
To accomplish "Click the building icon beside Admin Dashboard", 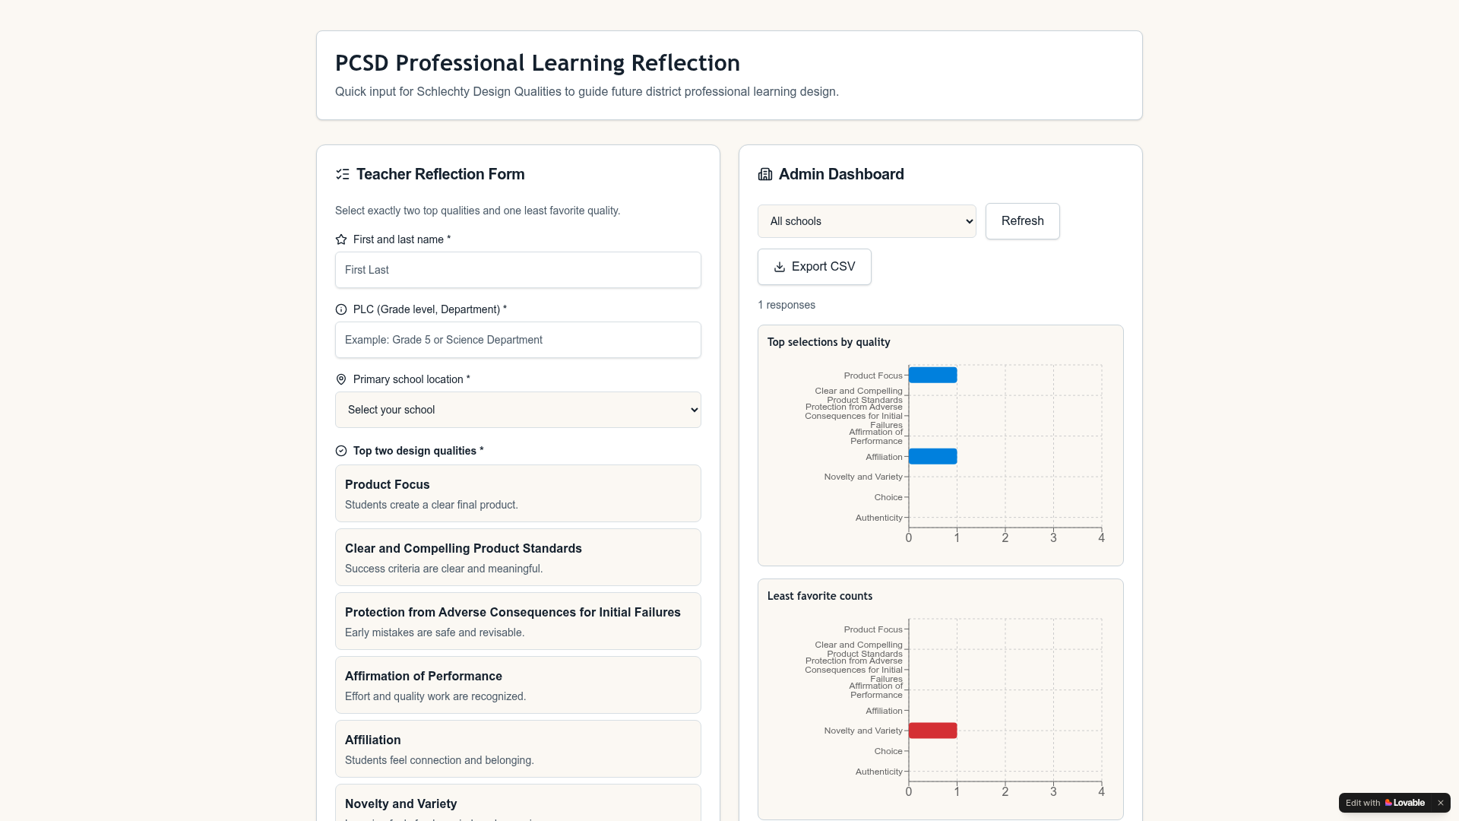I will pyautogui.click(x=764, y=174).
